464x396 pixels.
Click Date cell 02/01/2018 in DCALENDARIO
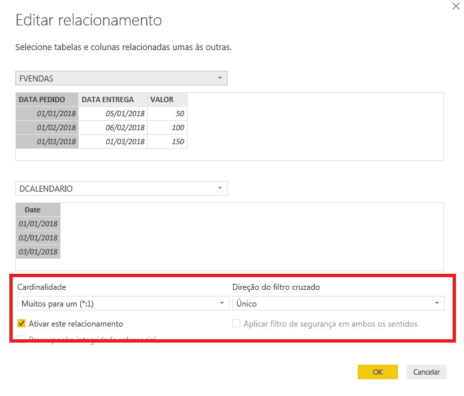pos(38,238)
